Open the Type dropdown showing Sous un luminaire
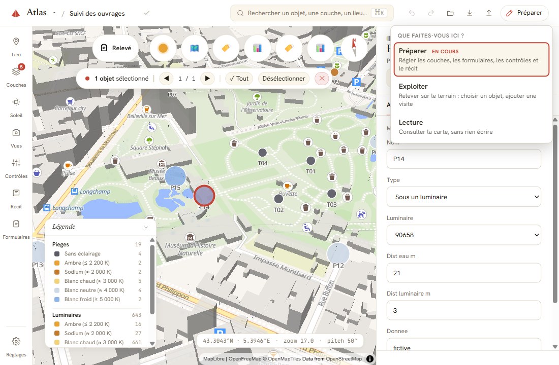Screen dimensions: 559x365 tap(464, 197)
